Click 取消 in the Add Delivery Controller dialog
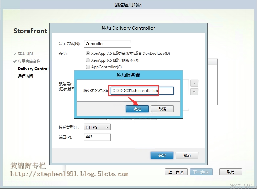 click(x=187, y=156)
